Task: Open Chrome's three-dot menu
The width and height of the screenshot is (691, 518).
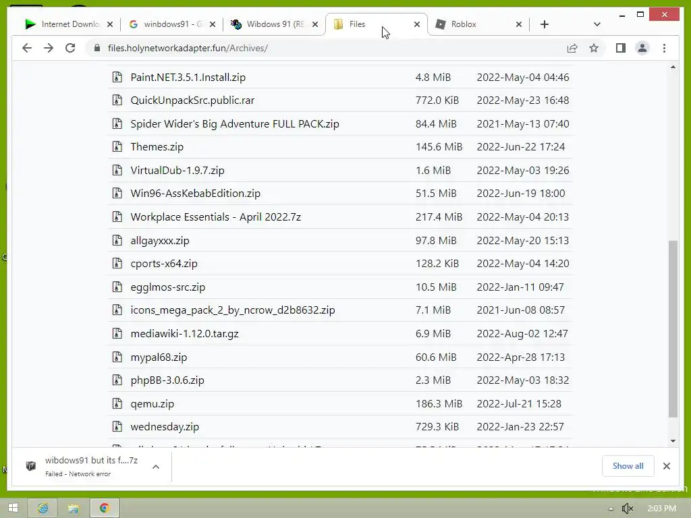Action: click(x=664, y=48)
